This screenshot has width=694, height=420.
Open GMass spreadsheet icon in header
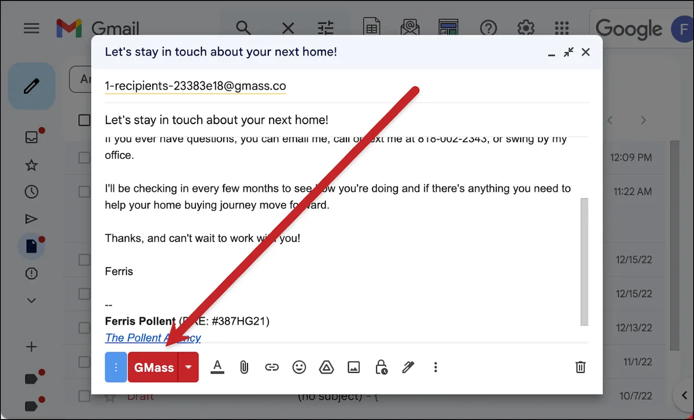click(371, 28)
